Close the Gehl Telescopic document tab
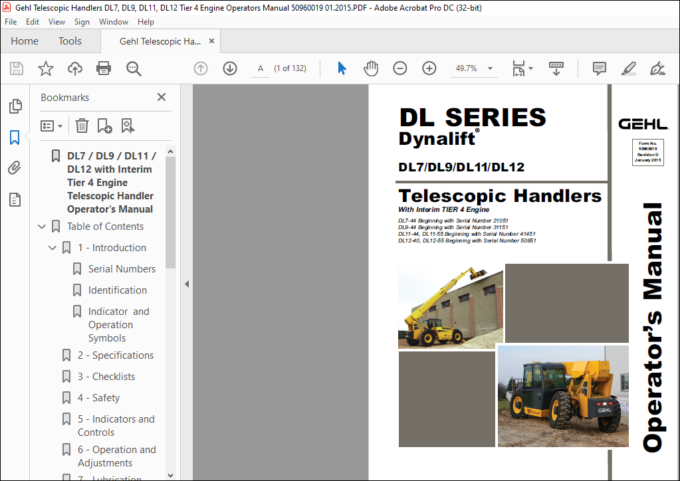680x481 pixels. click(x=211, y=41)
